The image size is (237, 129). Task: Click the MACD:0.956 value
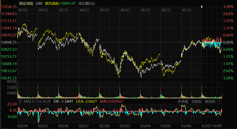[x=112, y=102]
